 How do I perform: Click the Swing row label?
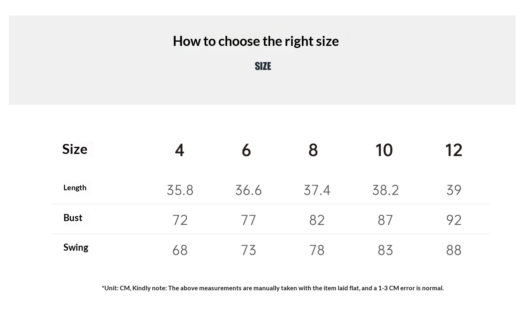tap(76, 247)
